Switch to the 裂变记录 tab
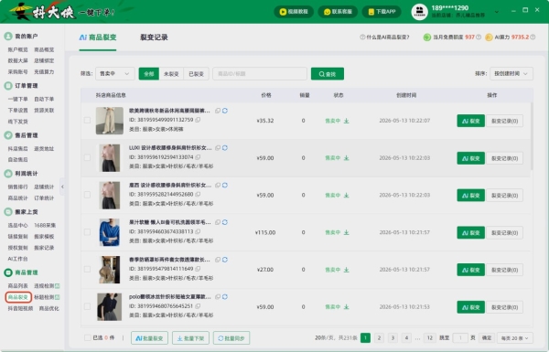Viewport: 549px width, 352px height. click(x=154, y=37)
